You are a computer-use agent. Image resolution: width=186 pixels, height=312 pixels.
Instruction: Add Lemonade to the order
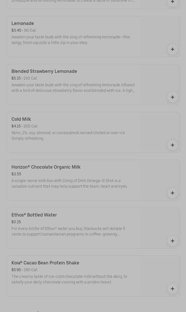click(x=172, y=50)
